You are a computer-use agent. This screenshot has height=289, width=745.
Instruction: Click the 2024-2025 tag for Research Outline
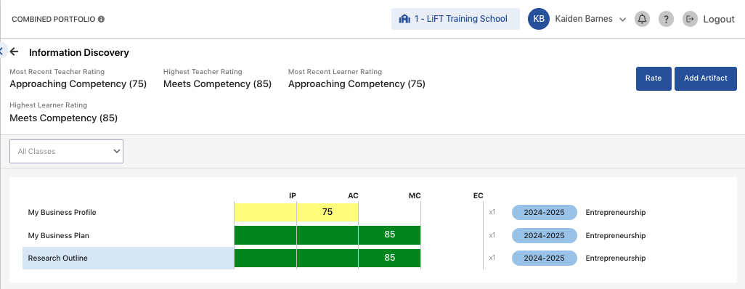544,258
